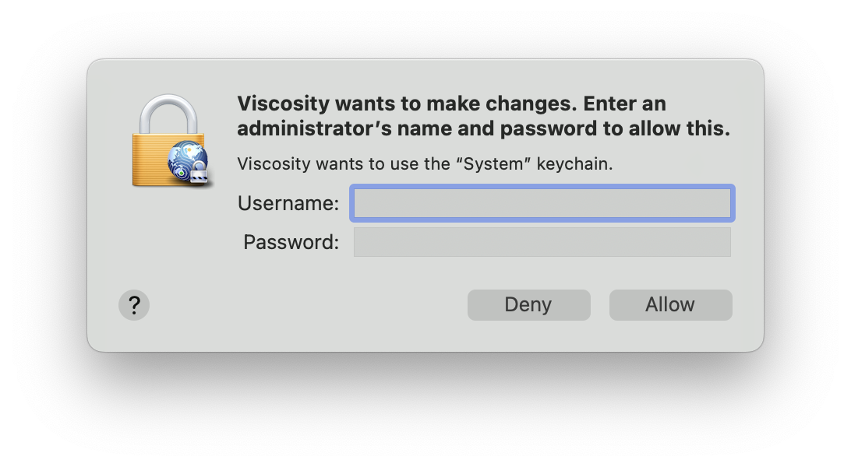Click the Deny button
This screenshot has width=851, height=467.
point(528,305)
